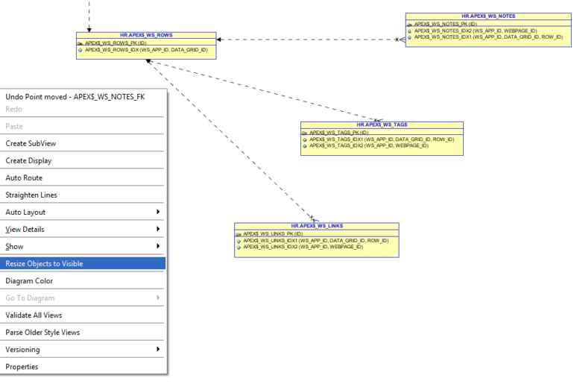Select the HR.APEX$_WS_NOTES table title
Viewport: 574px width, 384px height.
pos(488,16)
